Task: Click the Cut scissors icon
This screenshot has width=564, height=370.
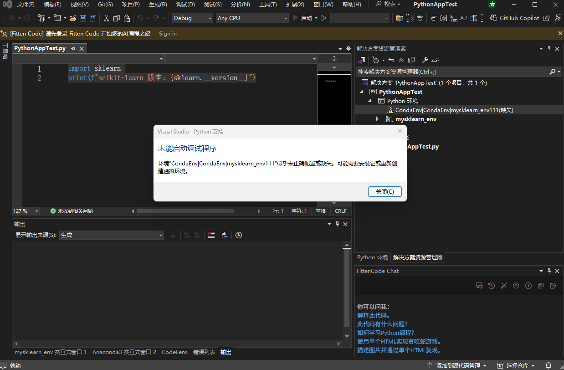Action: 107,18
